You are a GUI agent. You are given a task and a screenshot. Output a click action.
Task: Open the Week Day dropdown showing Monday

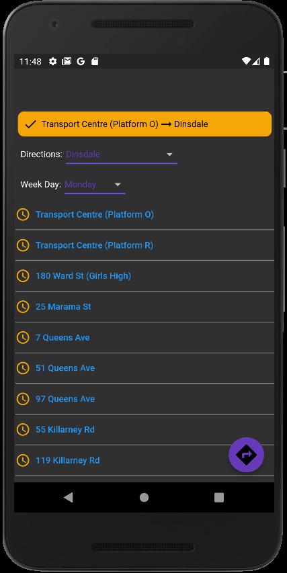point(95,185)
